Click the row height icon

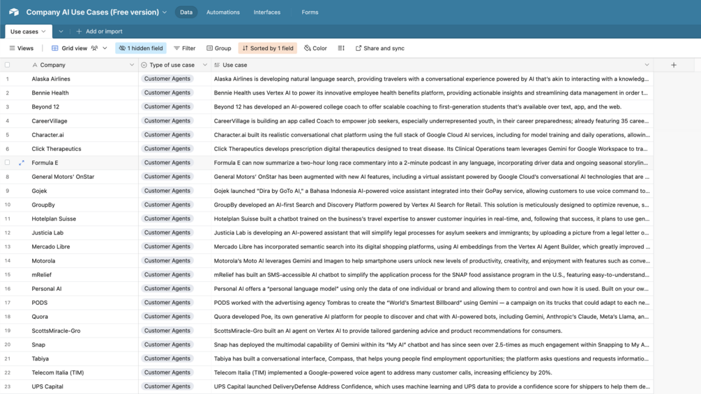tap(341, 48)
